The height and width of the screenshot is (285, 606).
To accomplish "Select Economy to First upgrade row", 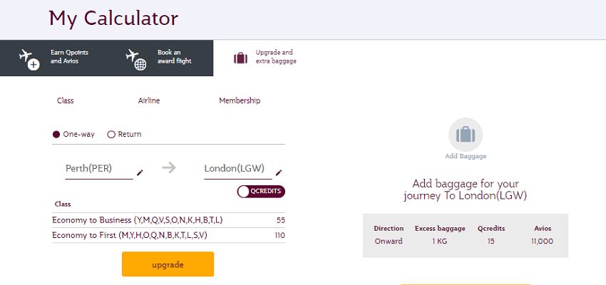I will click(168, 235).
